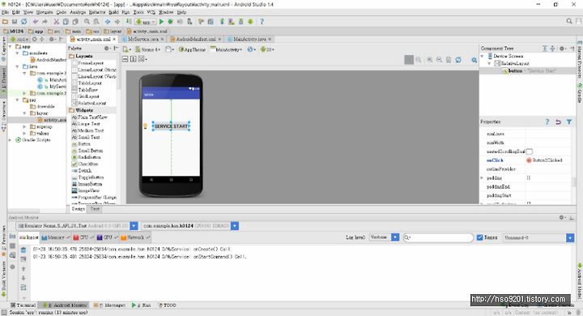The height and width of the screenshot is (316, 583).
Task: Open the logcat filter configuration dropdown
Action: coord(570,237)
